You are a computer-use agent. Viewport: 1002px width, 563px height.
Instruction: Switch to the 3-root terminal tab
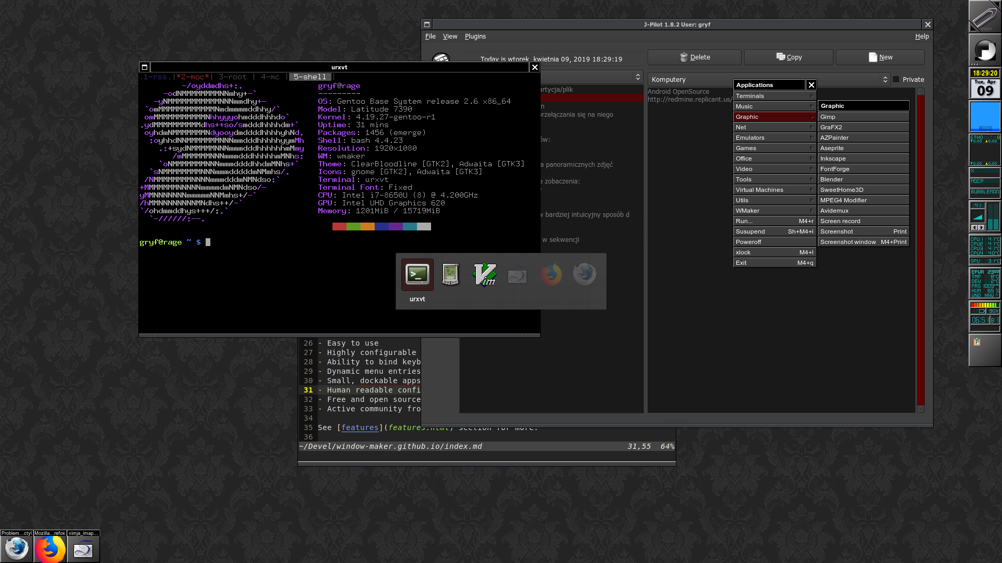click(232, 77)
